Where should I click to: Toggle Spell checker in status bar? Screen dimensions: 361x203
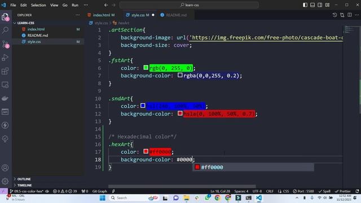[324, 191]
